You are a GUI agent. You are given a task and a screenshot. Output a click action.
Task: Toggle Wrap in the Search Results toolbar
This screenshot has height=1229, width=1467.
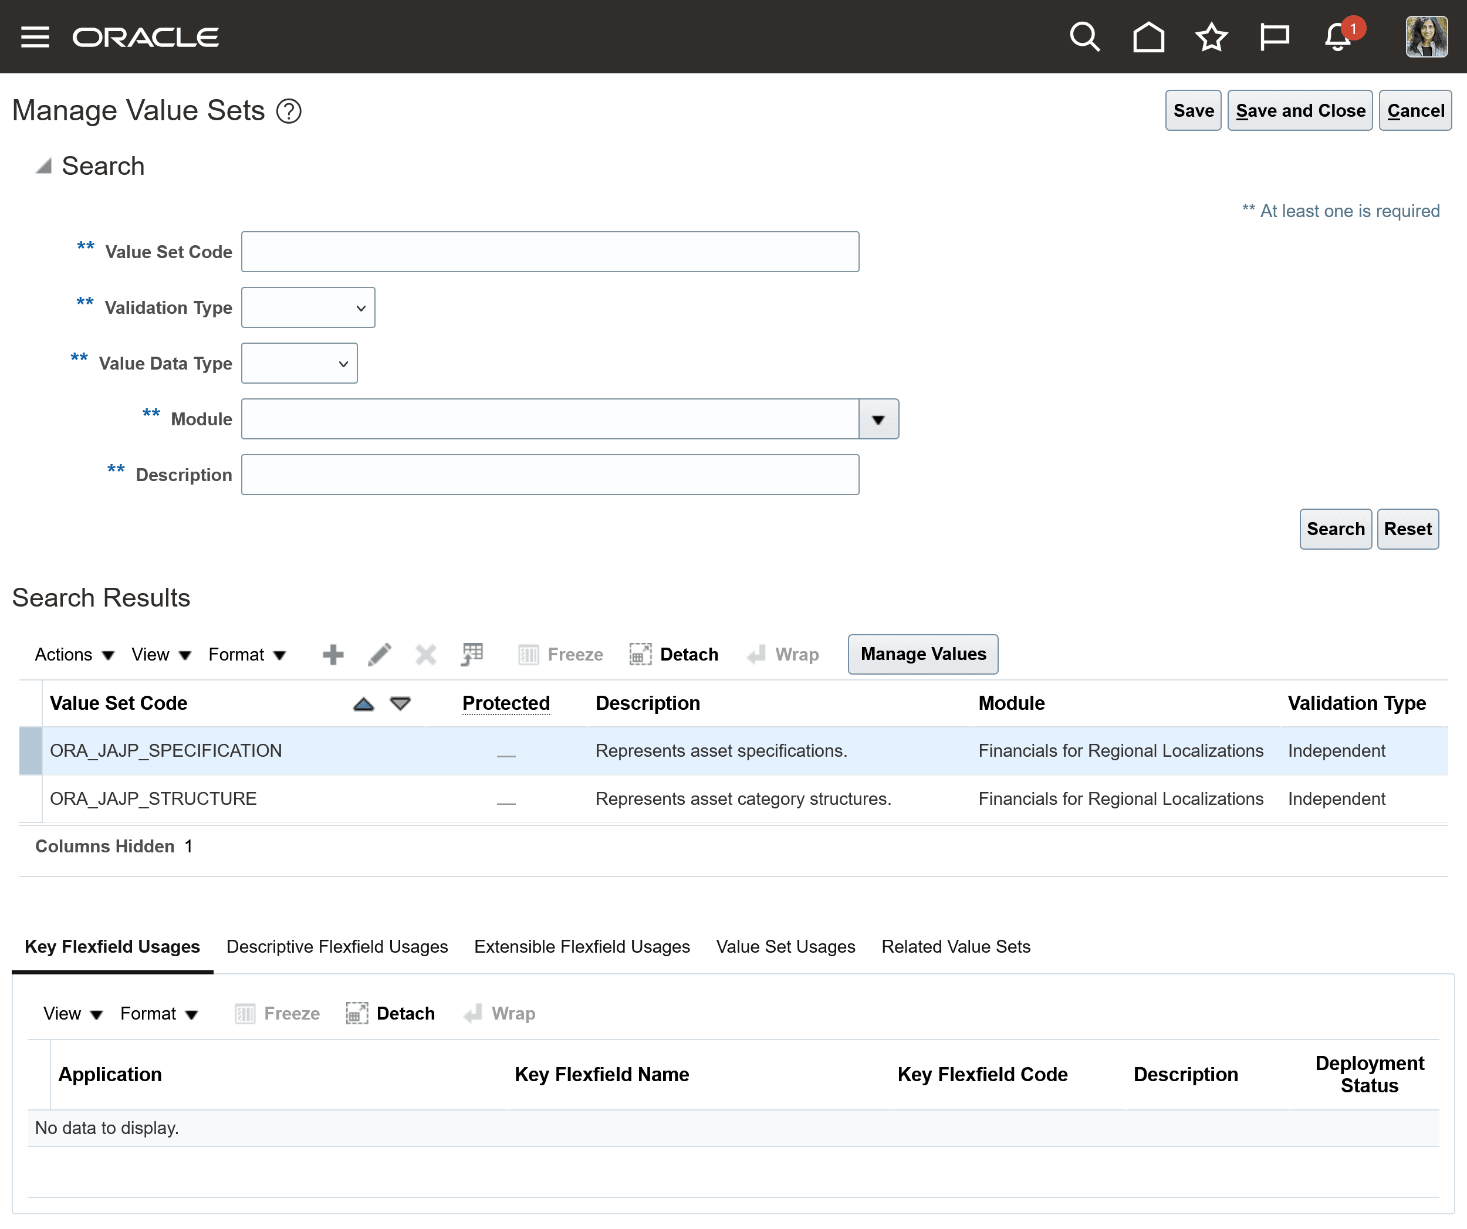tap(783, 654)
